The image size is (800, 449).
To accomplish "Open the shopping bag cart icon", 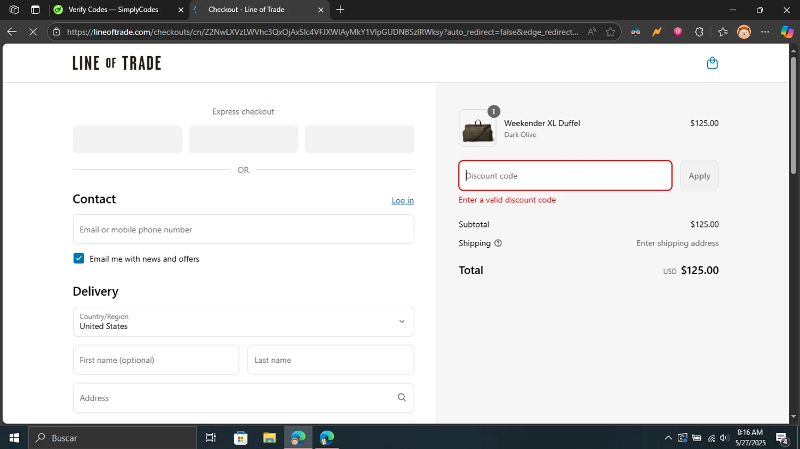I will point(712,63).
